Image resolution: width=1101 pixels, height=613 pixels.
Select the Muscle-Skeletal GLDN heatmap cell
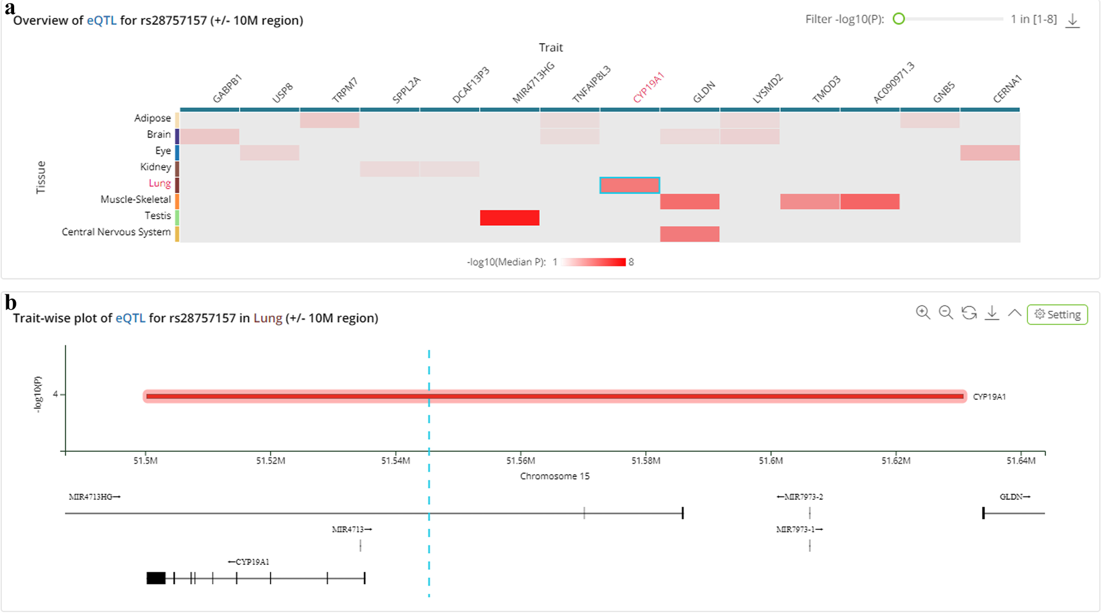690,202
